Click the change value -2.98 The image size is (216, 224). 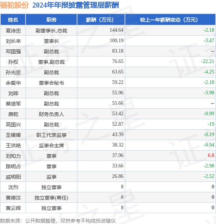pos(209,166)
